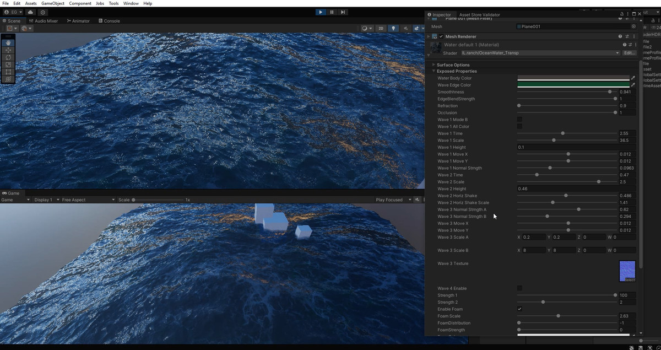Screen dimensions: 661x350
Task: Toggle scene lighting bulb icon
Action: pos(393,28)
